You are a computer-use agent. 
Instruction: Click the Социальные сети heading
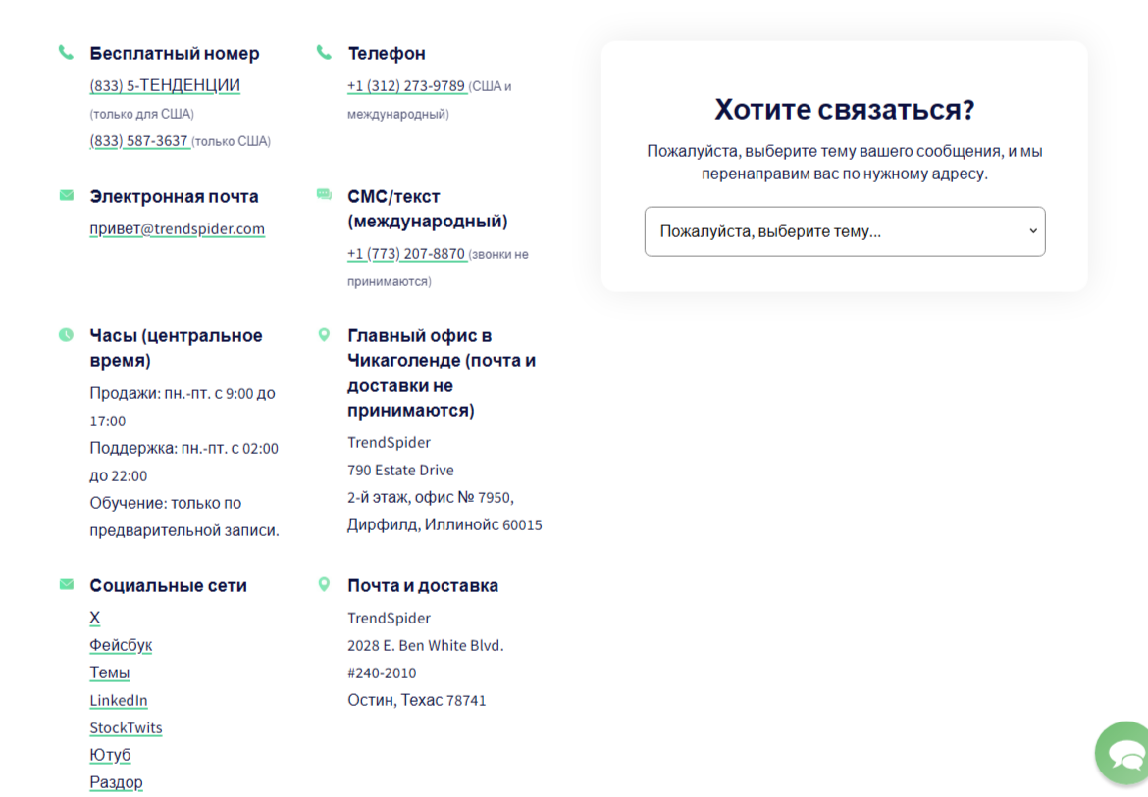[x=169, y=585]
